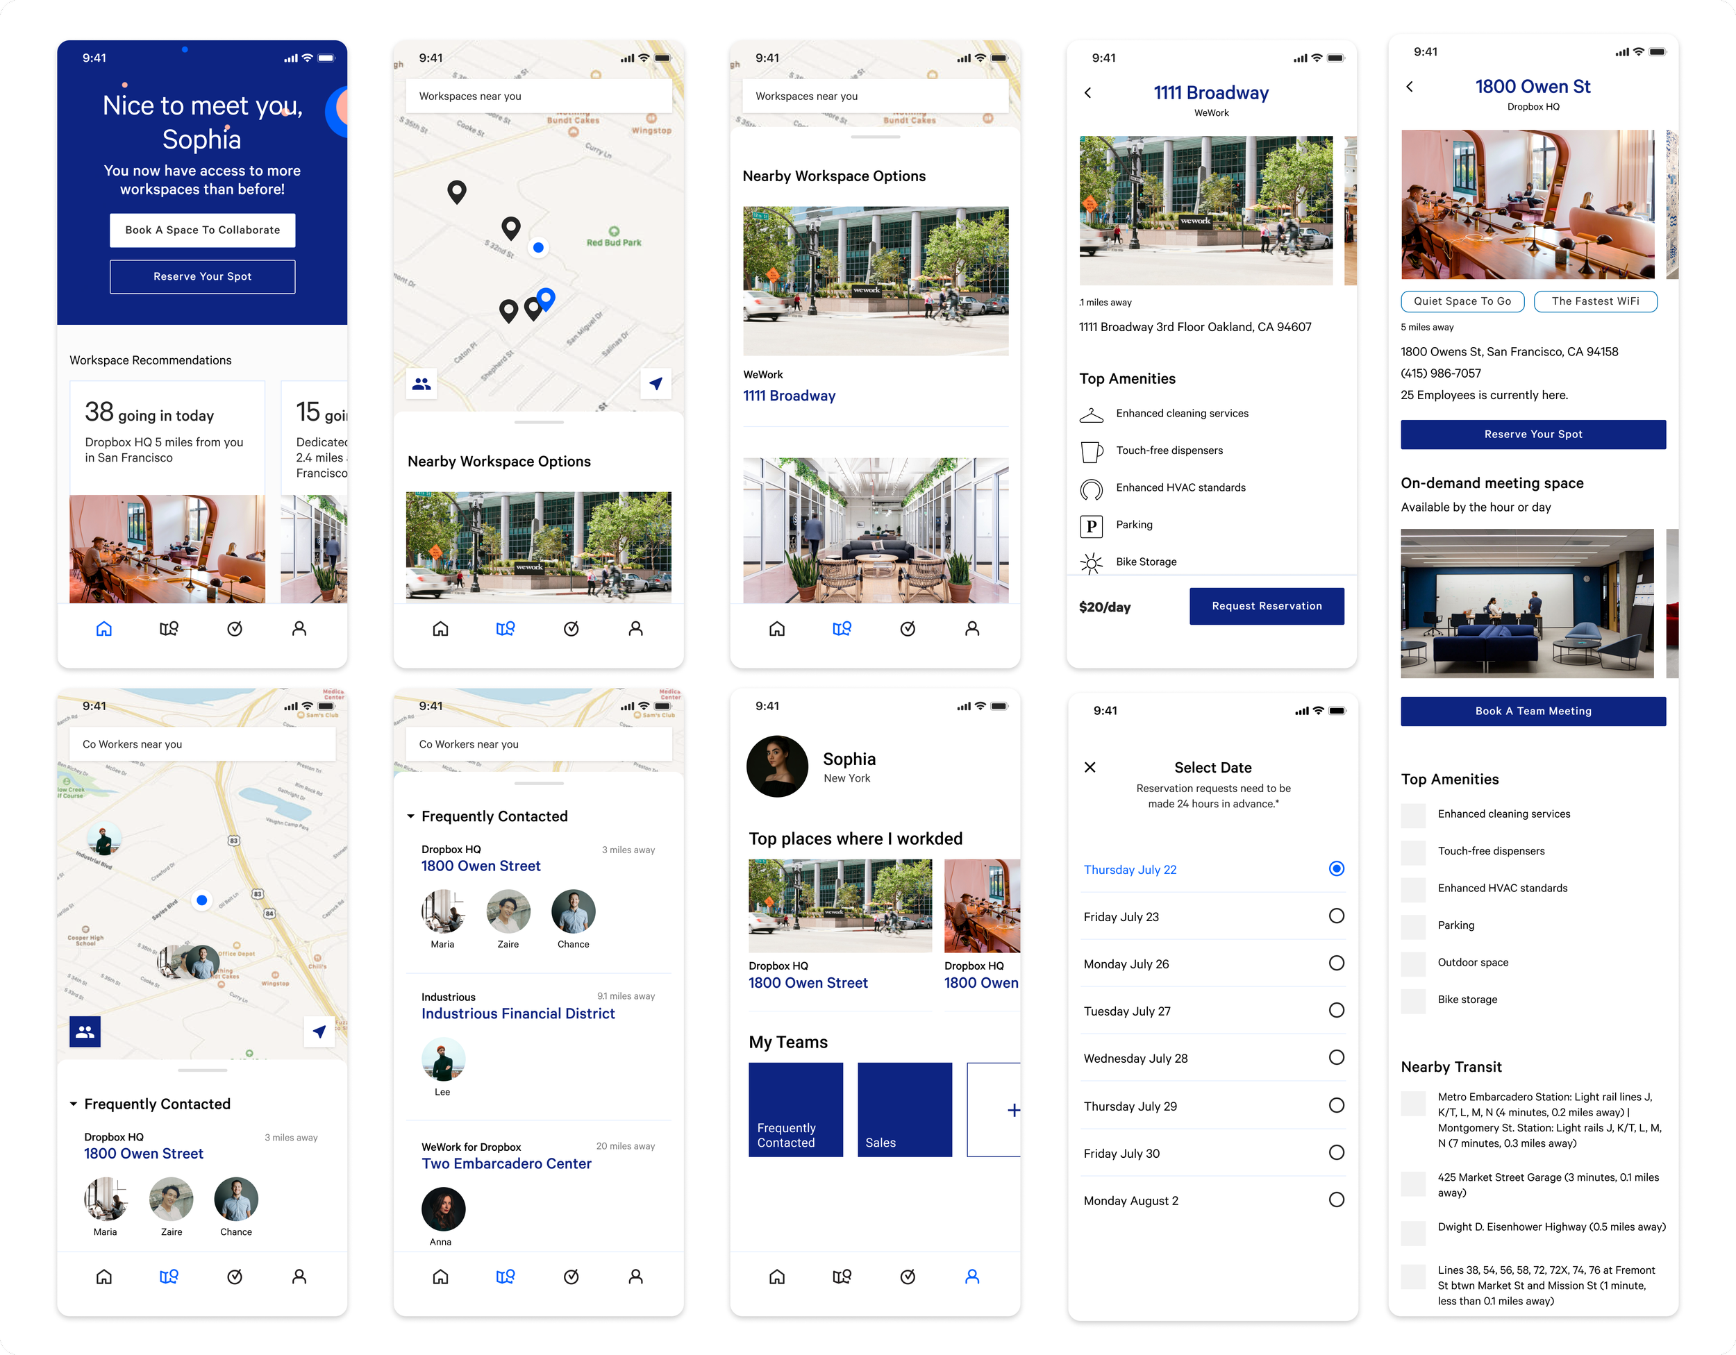Click the blue coworkers icon on bottom-left map
This screenshot has height=1355, width=1736.
tap(85, 1032)
